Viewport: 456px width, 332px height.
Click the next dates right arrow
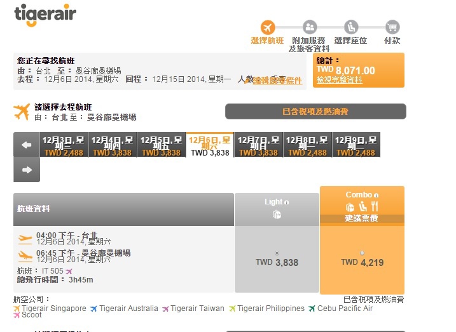coord(27,169)
